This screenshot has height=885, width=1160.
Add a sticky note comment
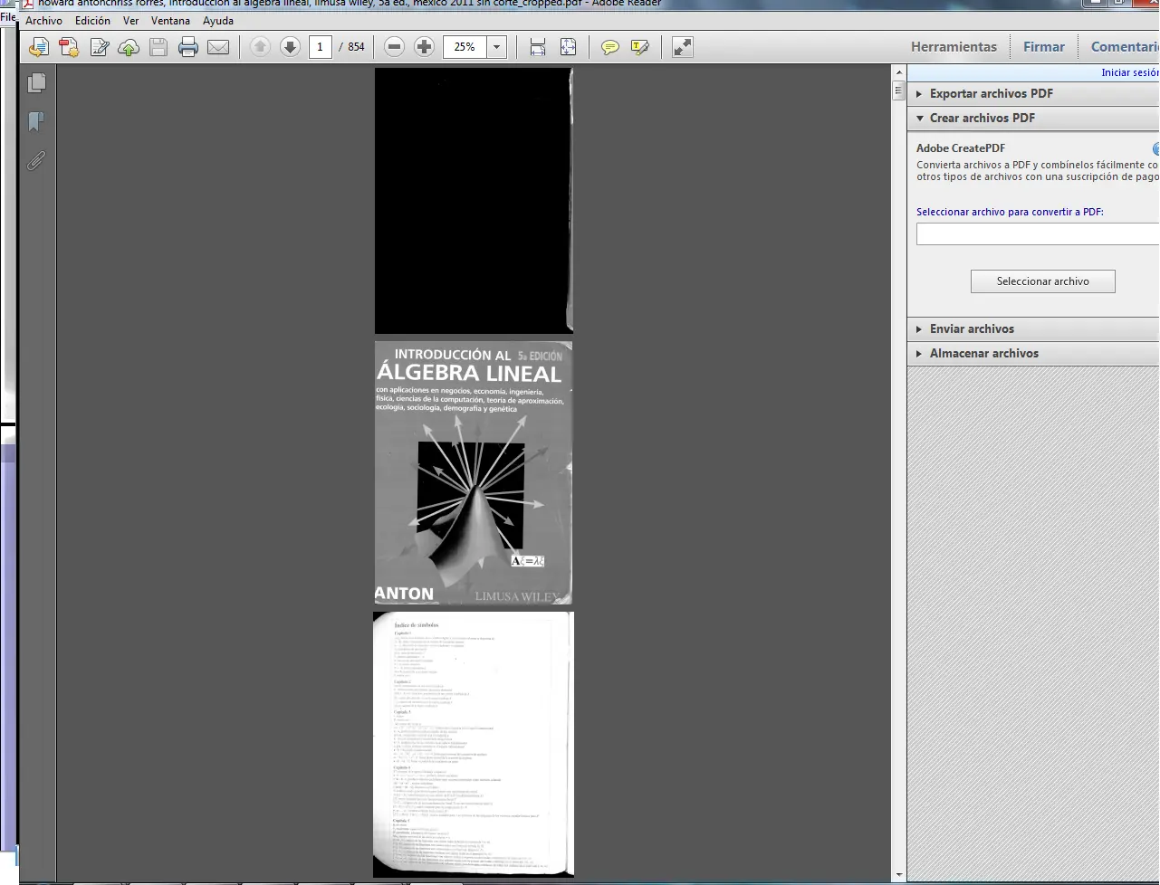[610, 47]
